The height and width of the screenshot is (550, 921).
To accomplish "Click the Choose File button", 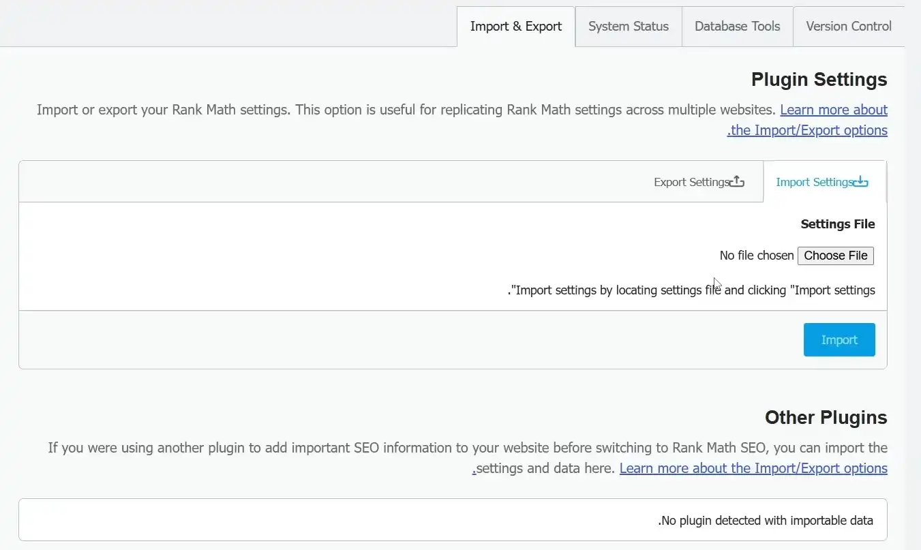I will point(836,256).
